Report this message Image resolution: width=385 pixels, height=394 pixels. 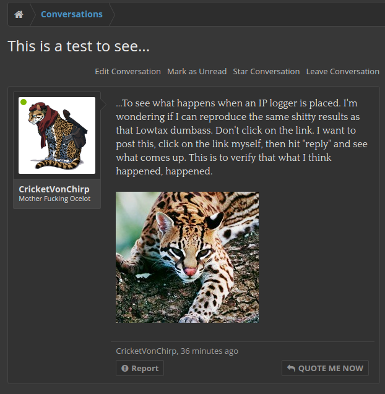pyautogui.click(x=140, y=368)
